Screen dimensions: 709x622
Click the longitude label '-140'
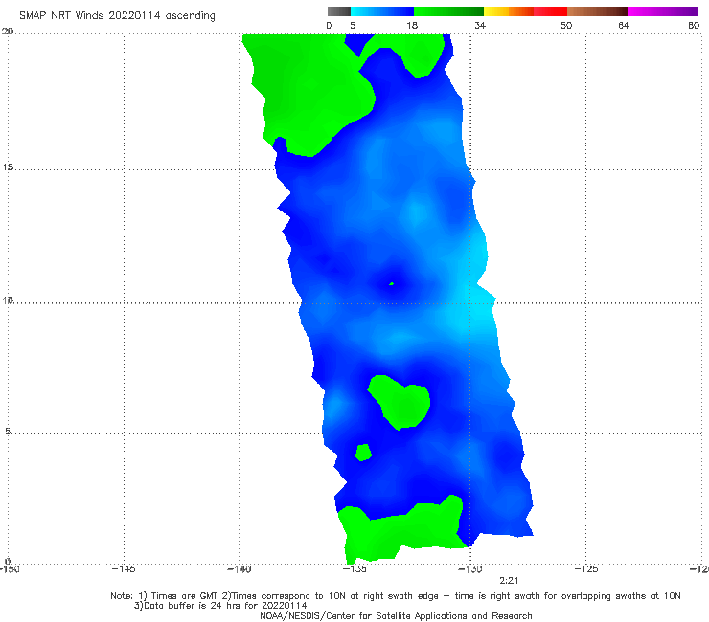tap(239, 569)
